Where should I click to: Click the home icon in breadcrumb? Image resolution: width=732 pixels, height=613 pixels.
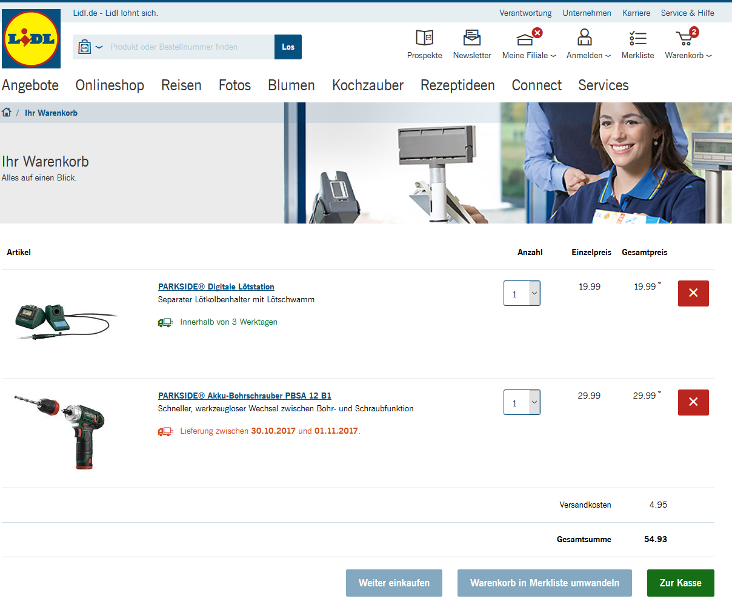tap(7, 113)
